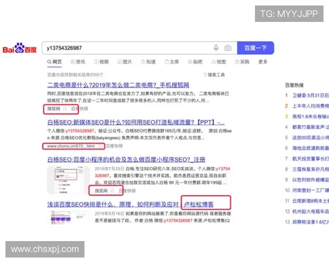Switch to the 资讯 tab
Image resolution: width=329 pixels, height=263 pixels.
click(78, 62)
